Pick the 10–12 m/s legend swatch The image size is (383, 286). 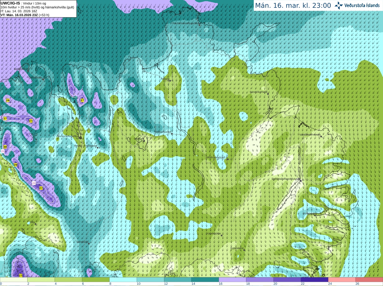(x=151, y=280)
